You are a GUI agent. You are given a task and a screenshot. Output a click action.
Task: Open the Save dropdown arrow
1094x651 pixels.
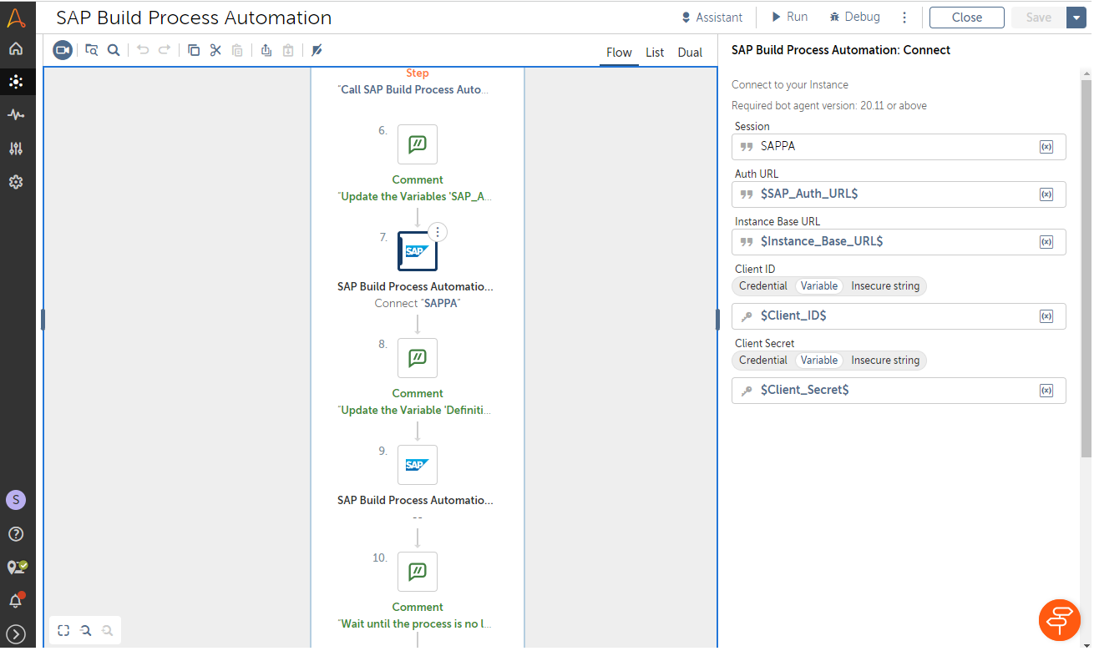tap(1075, 18)
